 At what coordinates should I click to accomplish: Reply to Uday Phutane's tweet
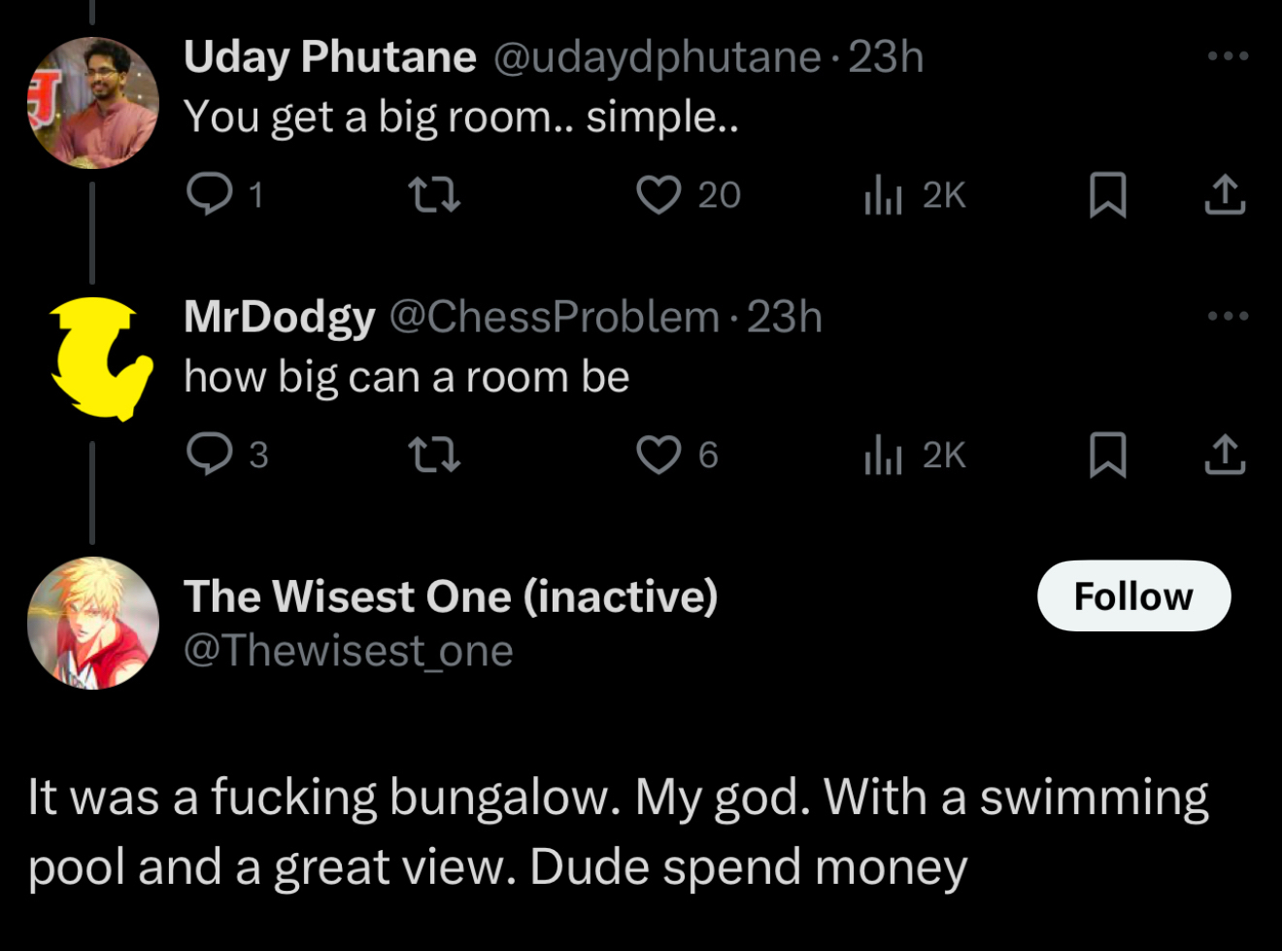coord(208,195)
